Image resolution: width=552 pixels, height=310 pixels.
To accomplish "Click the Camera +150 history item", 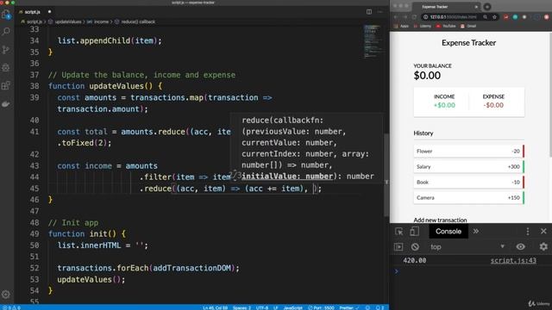I will coord(469,197).
